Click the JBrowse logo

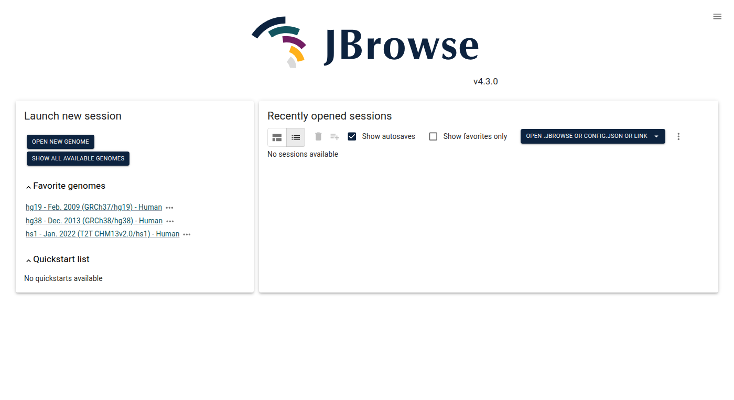click(x=365, y=42)
